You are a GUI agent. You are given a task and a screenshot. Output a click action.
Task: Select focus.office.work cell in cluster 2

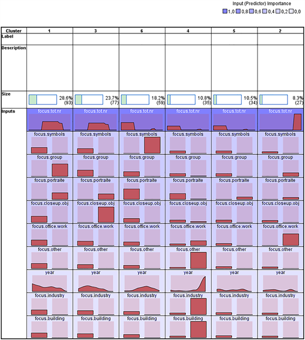[x=280, y=235]
